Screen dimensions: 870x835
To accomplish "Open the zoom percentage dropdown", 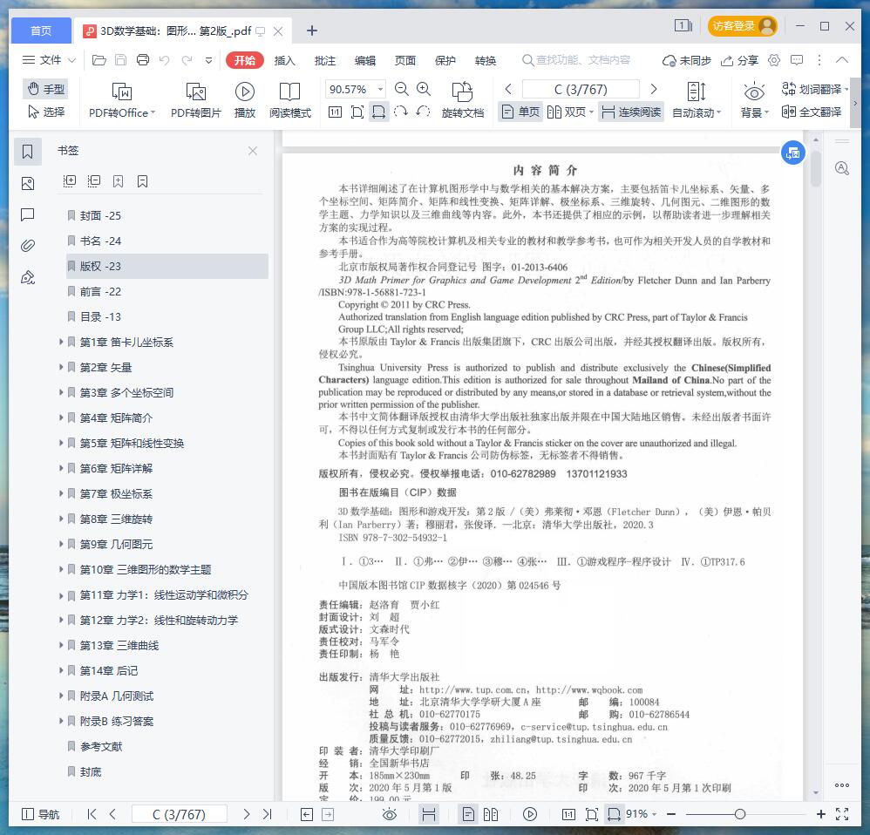I will pyautogui.click(x=381, y=89).
